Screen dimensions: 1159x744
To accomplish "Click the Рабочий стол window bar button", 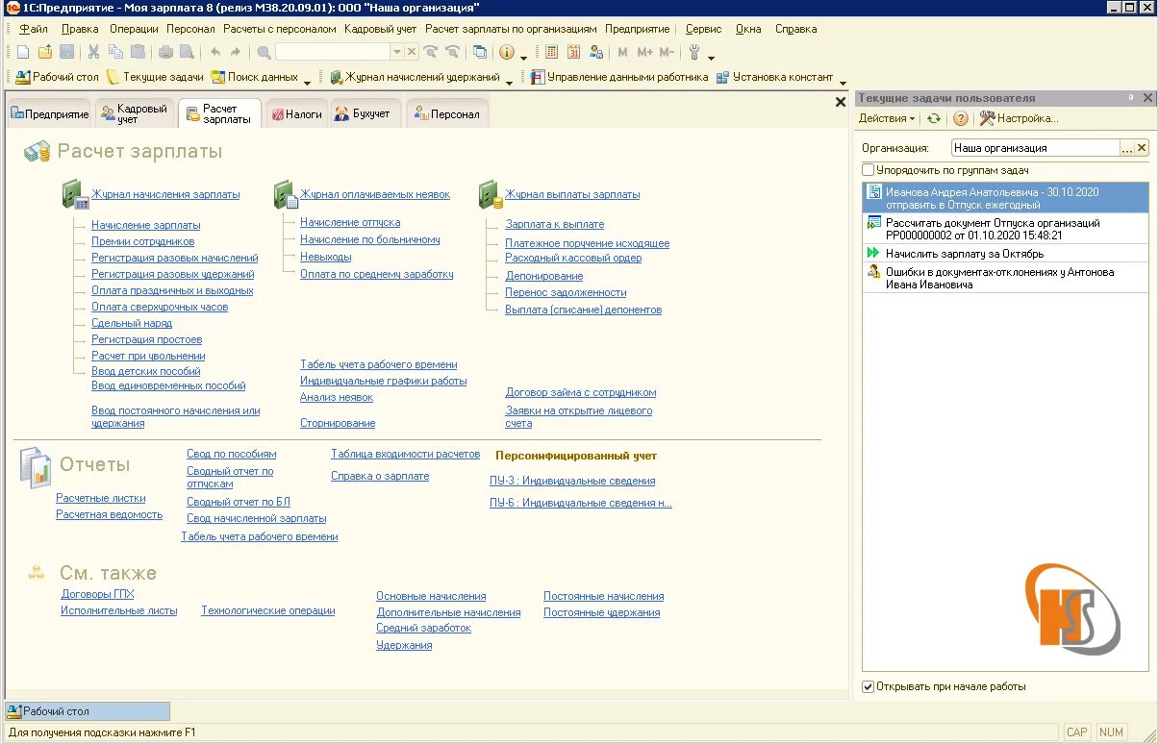I will pos(87,711).
